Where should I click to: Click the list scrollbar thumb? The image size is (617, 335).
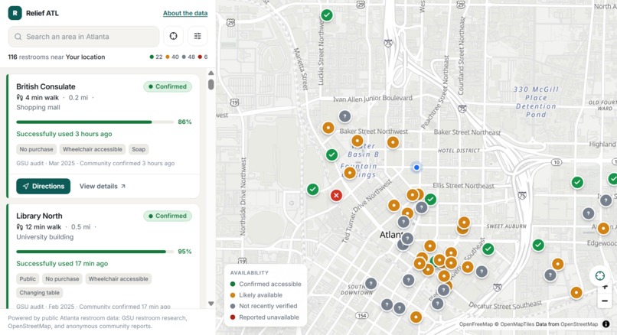(211, 84)
